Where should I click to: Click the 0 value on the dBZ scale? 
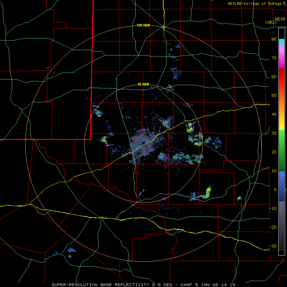tap(275, 190)
